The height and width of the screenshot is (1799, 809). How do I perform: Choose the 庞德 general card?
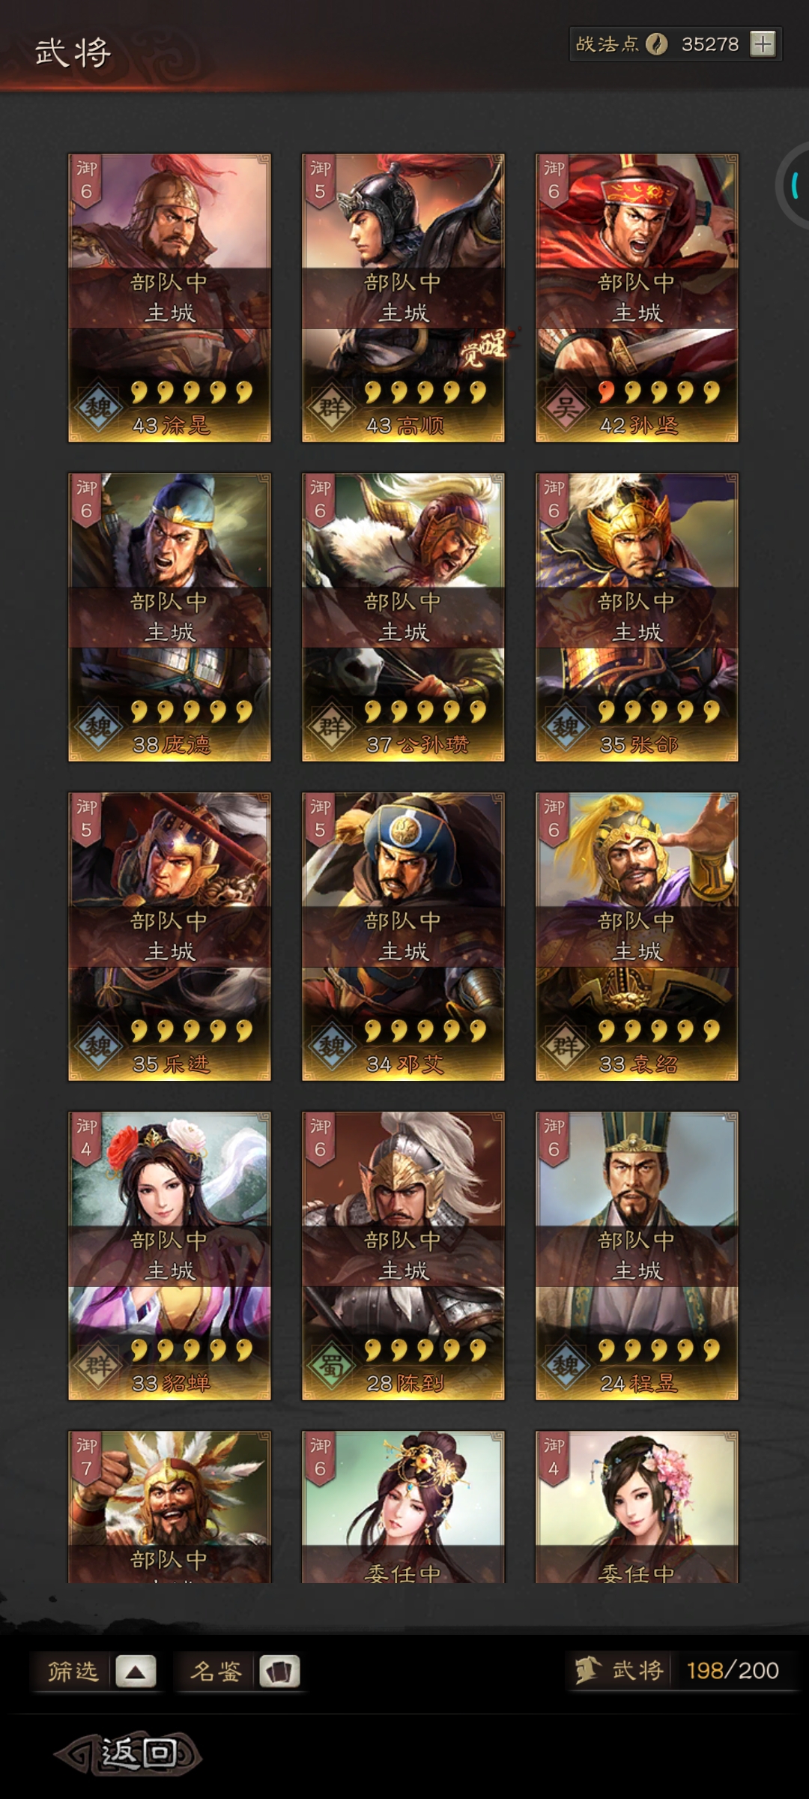[x=169, y=617]
